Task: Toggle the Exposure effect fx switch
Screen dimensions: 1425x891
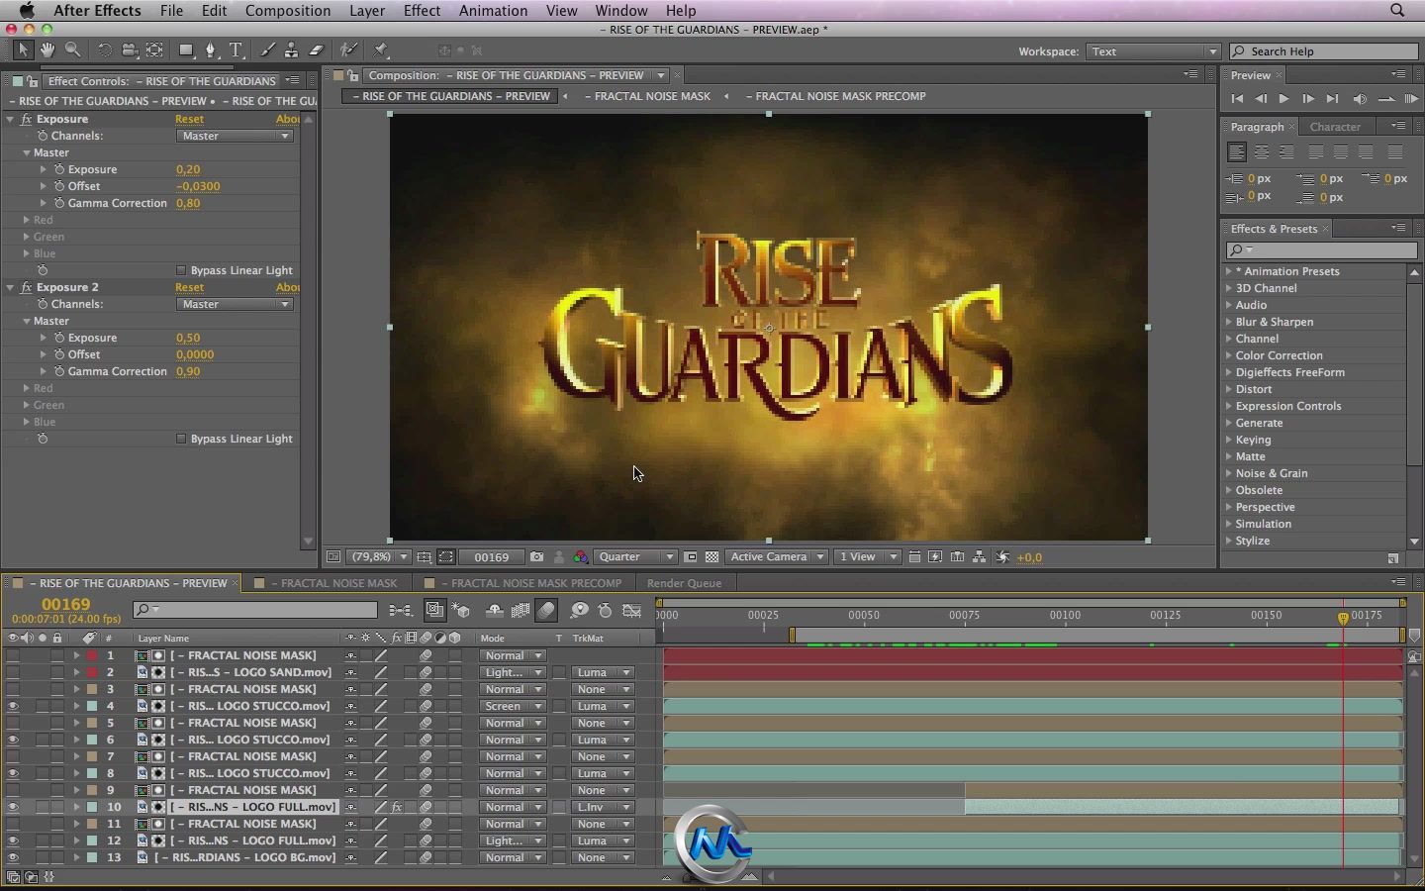Action: 26,119
